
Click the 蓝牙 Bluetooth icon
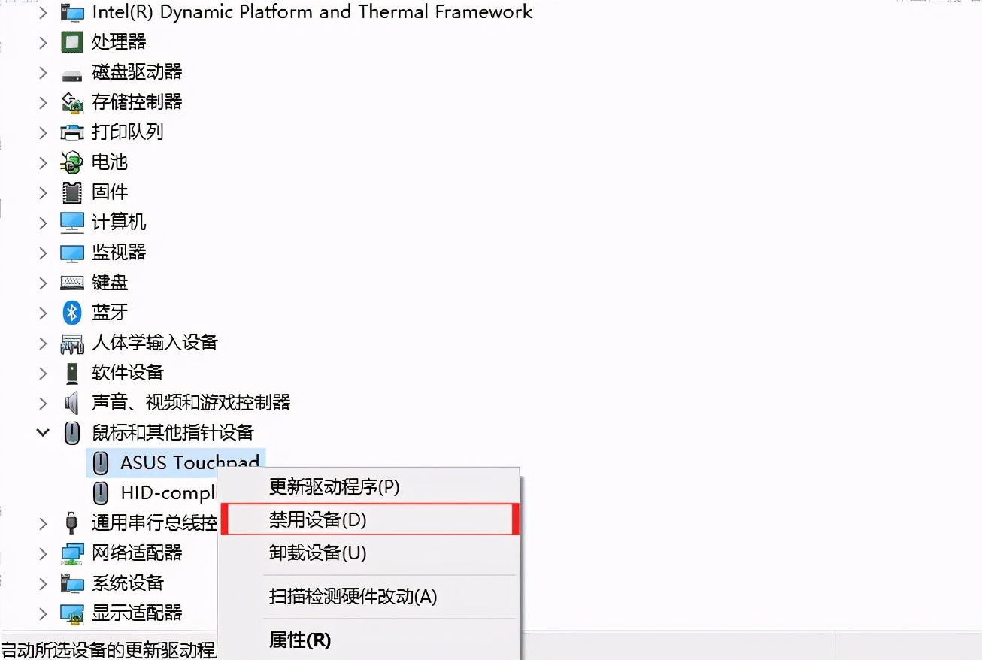click(71, 313)
